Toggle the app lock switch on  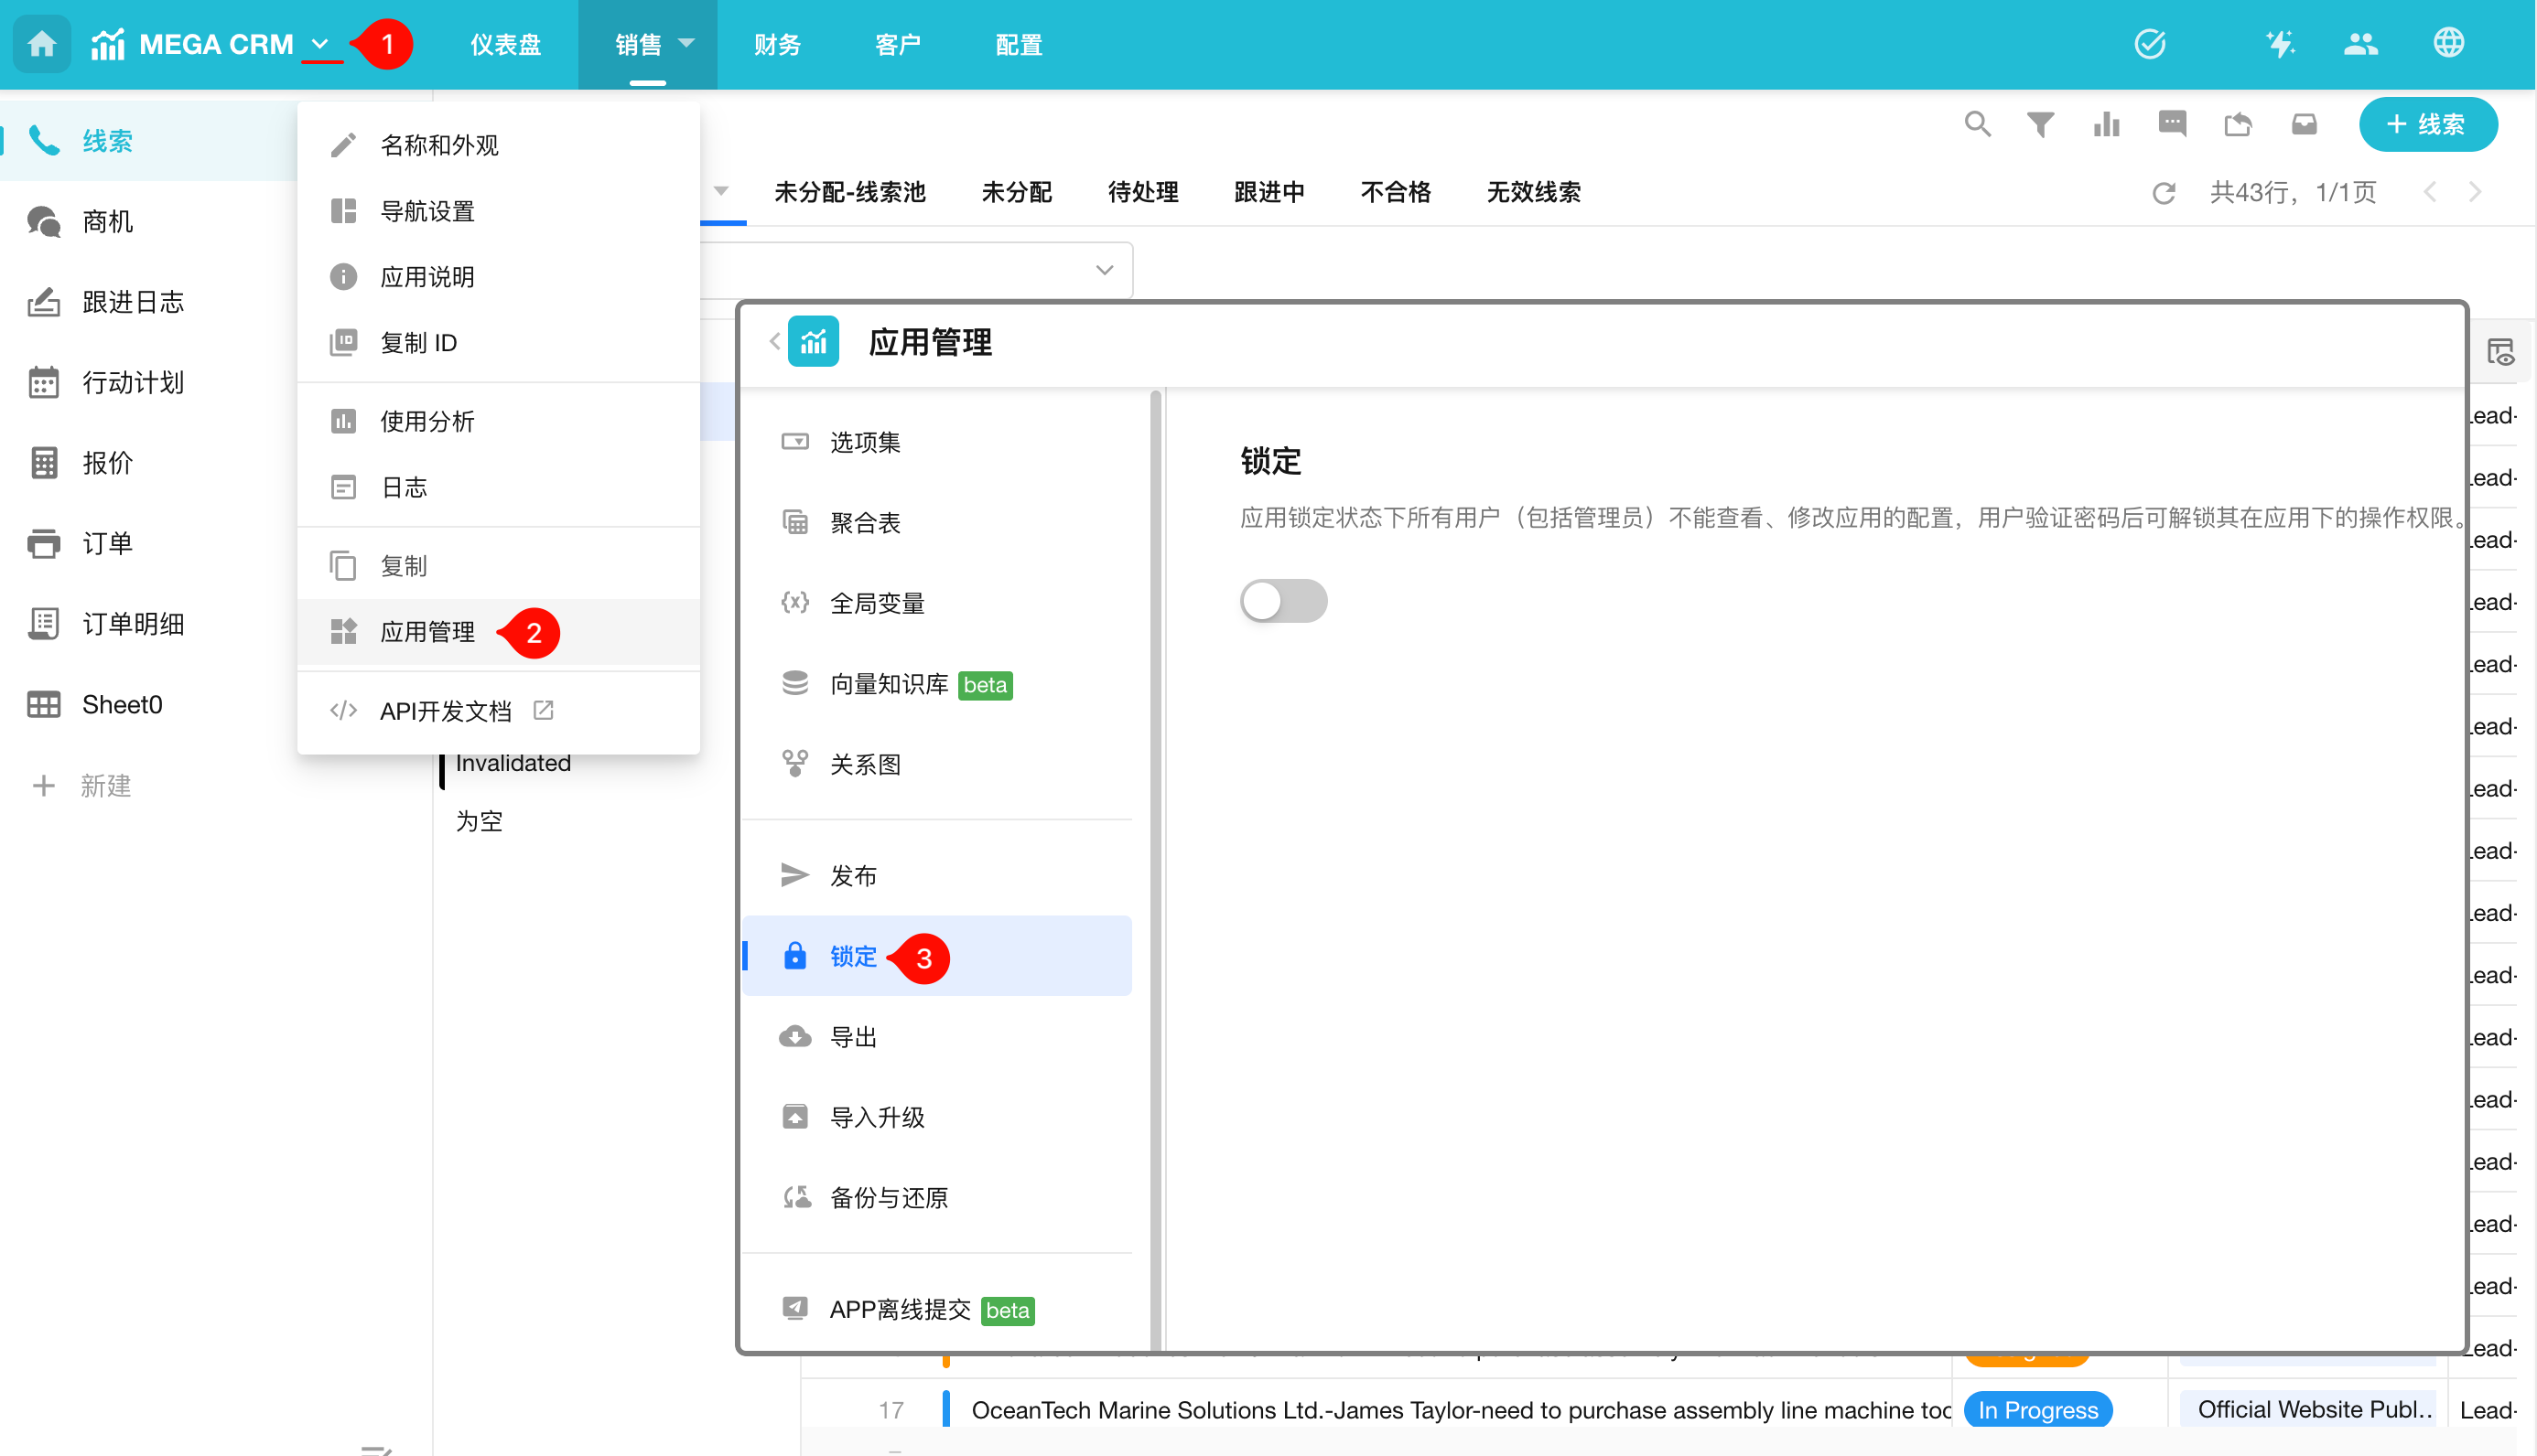(x=1282, y=601)
